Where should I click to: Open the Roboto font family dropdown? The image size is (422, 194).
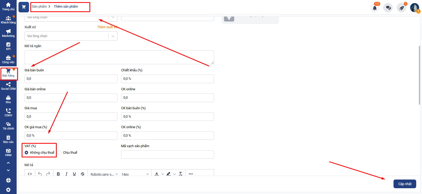pos(104,174)
